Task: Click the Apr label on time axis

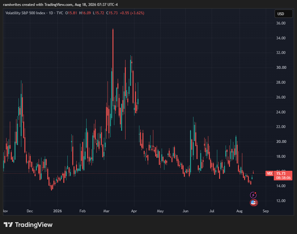Action: coord(134,211)
